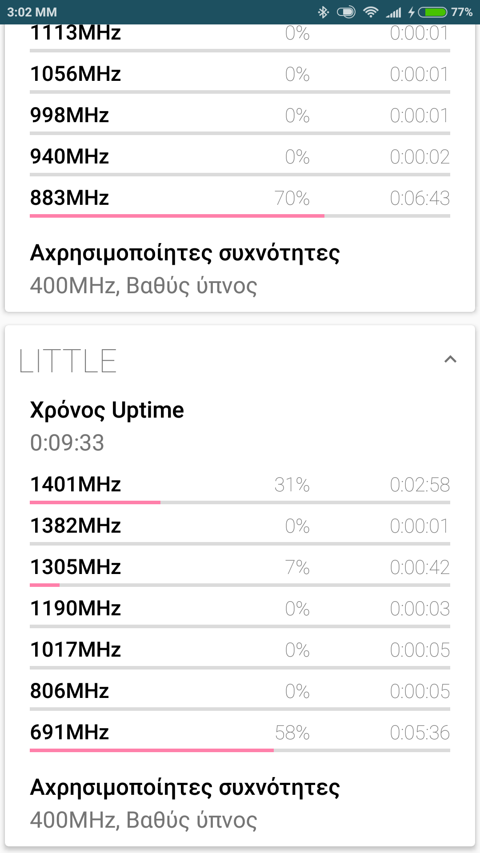
Task: Tap the screen rotation lock status icon
Action: 346,12
